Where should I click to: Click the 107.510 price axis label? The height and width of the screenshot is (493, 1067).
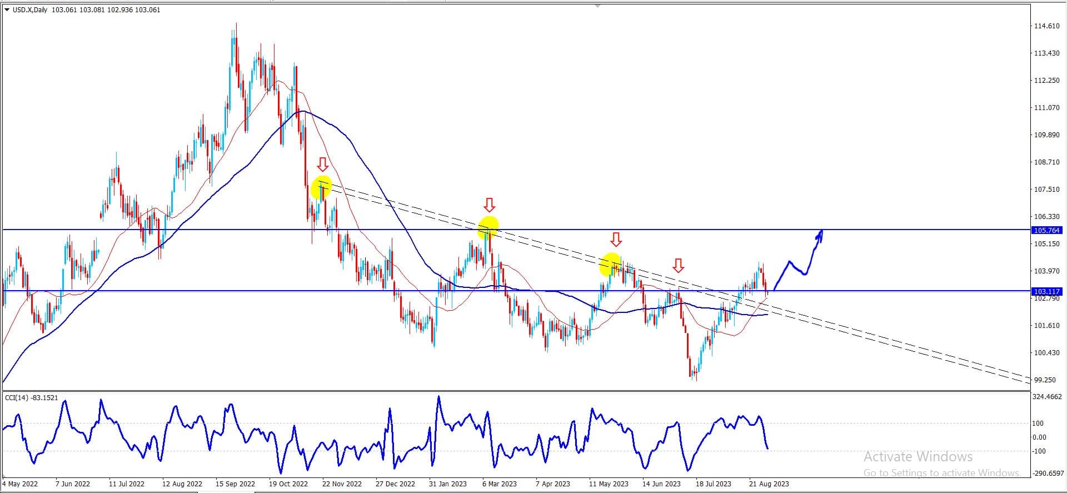[x=1046, y=190]
